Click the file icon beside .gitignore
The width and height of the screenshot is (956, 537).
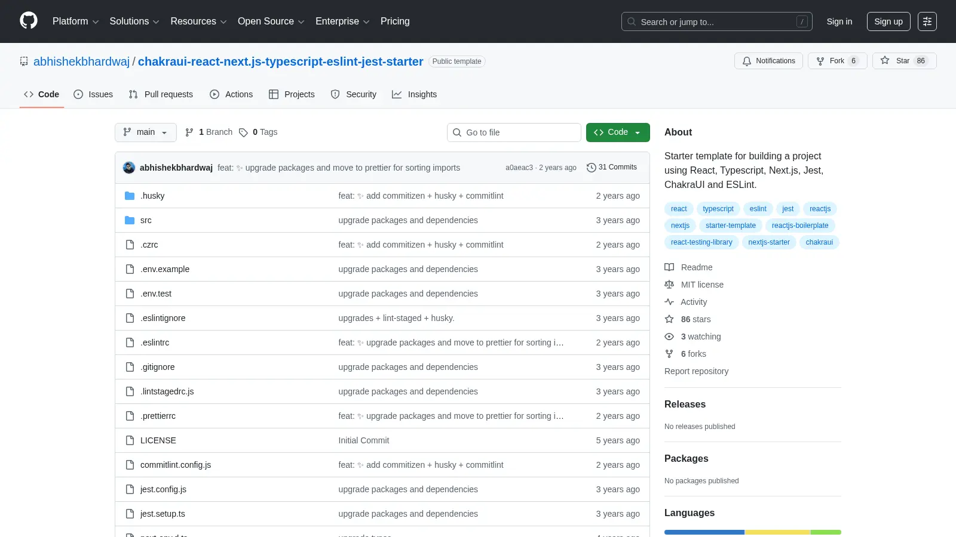coord(130,367)
